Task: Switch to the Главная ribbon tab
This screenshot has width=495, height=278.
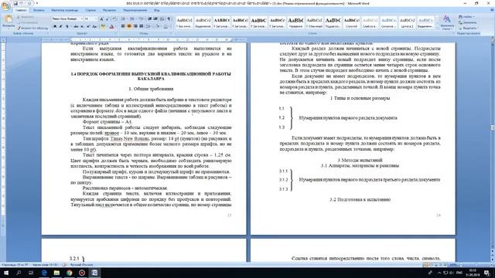Action: pos(21,10)
